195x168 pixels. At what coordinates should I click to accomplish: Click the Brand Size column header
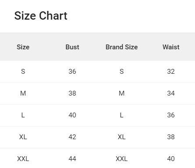click(122, 47)
